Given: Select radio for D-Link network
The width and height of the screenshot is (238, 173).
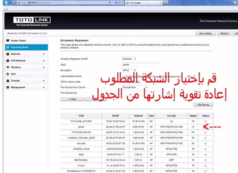Looking at the screenshot, I should [x=206, y=166].
